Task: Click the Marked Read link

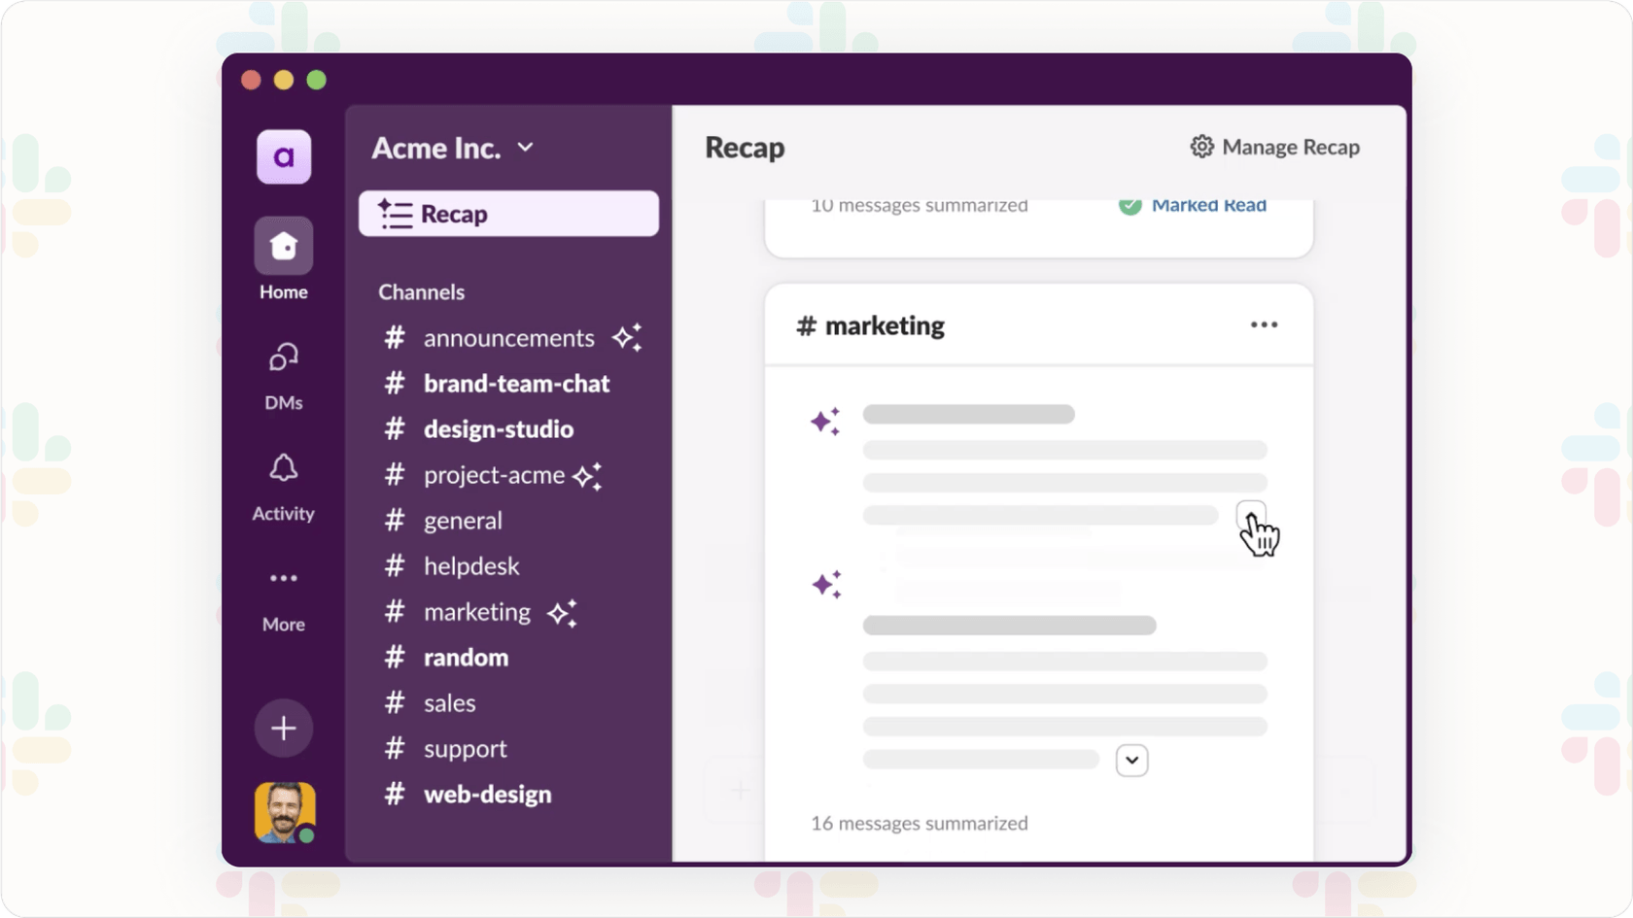Action: click(1208, 205)
